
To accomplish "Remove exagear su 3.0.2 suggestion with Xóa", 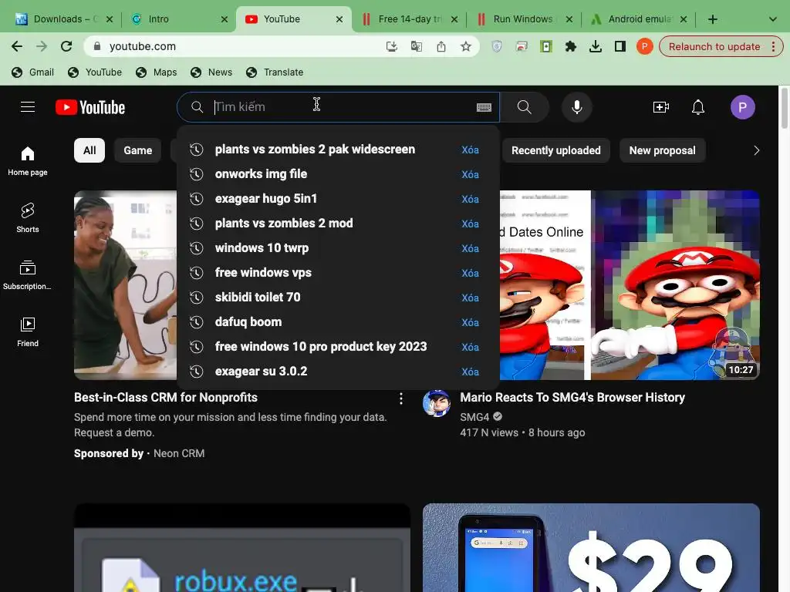I will click(x=470, y=372).
